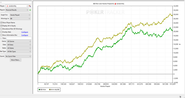Open the Game filter dropdown
This screenshot has width=185, height=98.
pos(19,41)
